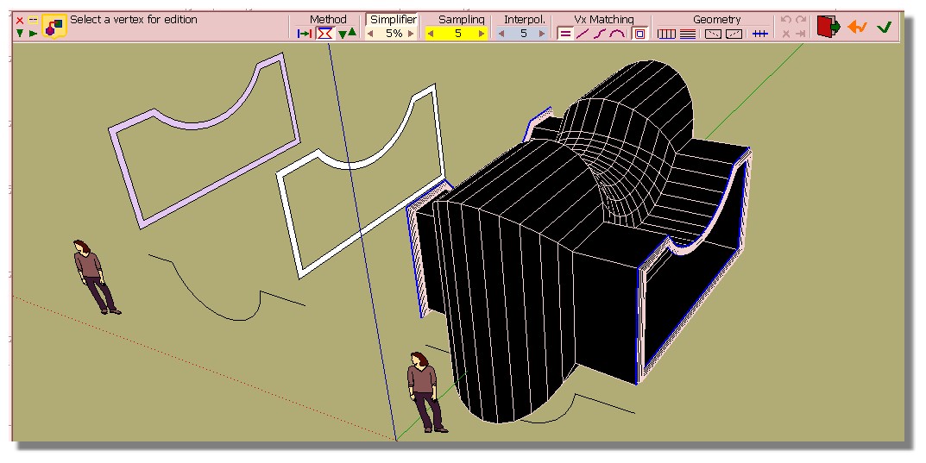This screenshot has height=463, width=926.
Task: Select the S-curve Vx Matching icon
Action: click(x=600, y=34)
